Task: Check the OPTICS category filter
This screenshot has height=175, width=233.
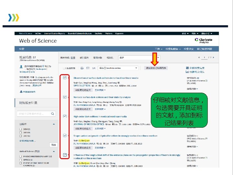Action: [x=21, y=160]
